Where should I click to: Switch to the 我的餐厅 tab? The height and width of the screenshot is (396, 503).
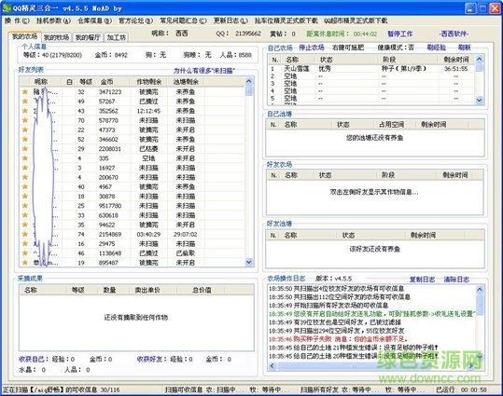pos(88,37)
